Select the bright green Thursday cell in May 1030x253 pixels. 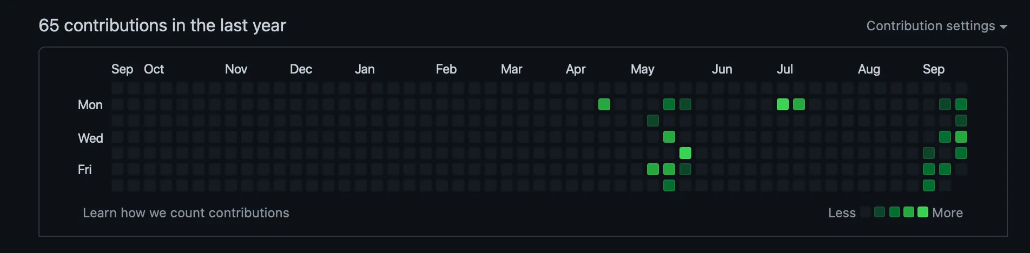[x=685, y=153]
